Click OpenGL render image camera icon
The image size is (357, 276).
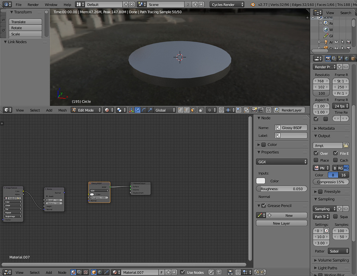point(254,110)
